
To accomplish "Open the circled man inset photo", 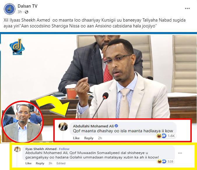I will point(22,122).
